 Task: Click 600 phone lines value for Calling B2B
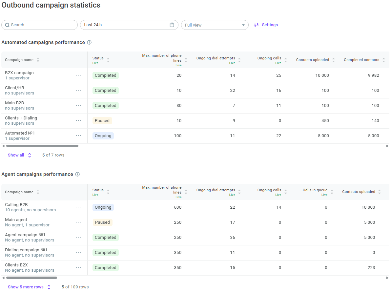(x=178, y=207)
